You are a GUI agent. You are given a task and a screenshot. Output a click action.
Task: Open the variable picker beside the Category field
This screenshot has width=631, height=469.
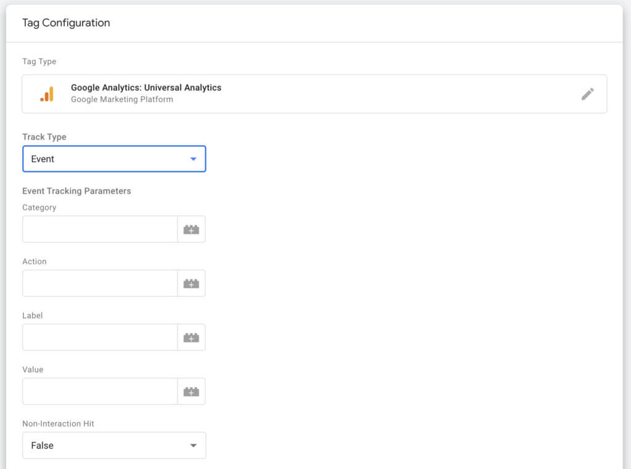(191, 228)
